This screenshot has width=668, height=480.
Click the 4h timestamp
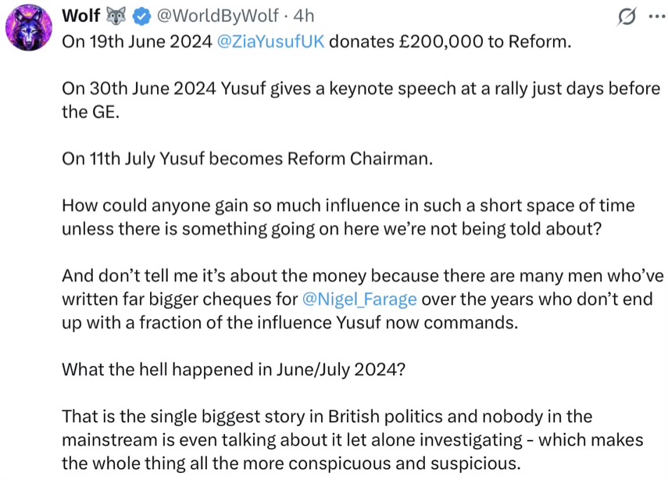pos(304,16)
